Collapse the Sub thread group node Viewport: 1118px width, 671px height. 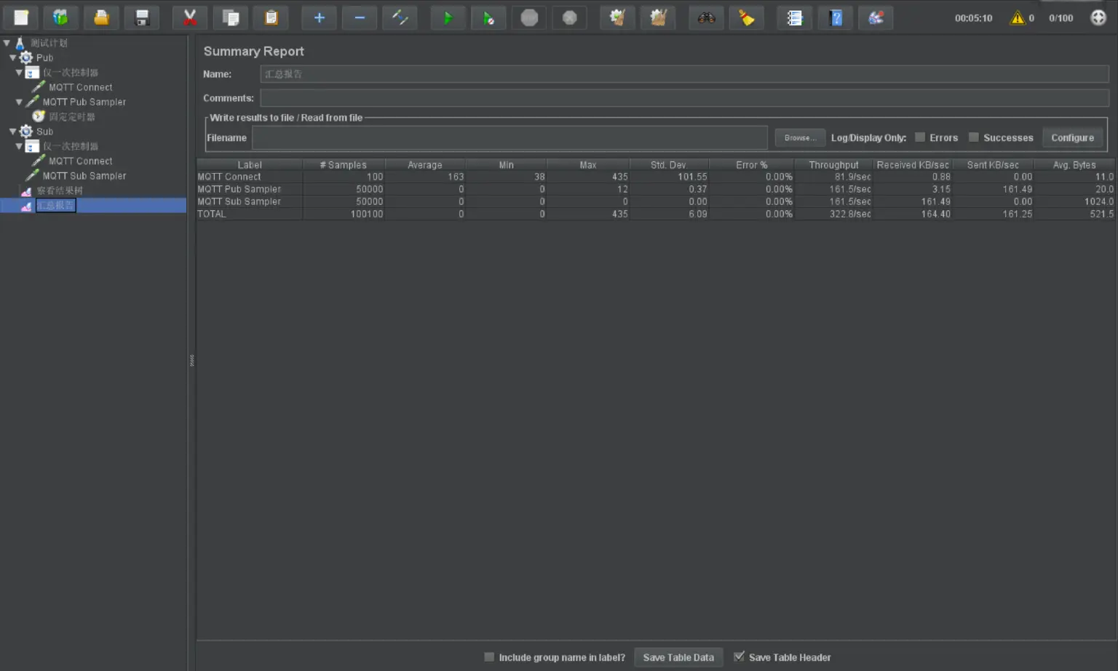[x=13, y=132]
